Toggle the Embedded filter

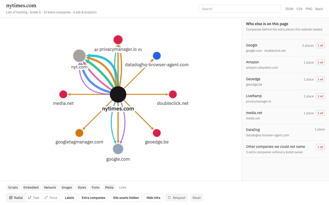pyautogui.click(x=31, y=188)
